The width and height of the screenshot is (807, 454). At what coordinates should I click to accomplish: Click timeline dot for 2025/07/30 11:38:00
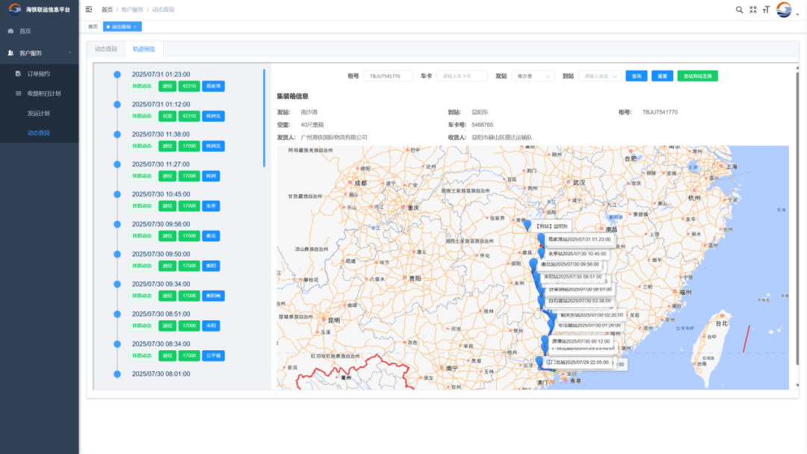[117, 134]
